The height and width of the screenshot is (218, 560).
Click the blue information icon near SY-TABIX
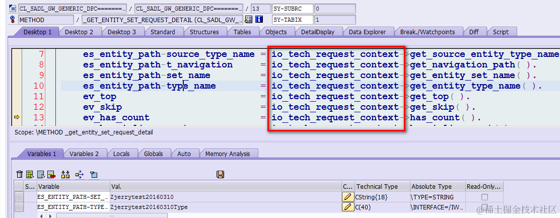click(260, 20)
